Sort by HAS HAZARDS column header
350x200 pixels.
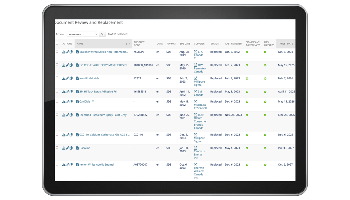[269, 44]
